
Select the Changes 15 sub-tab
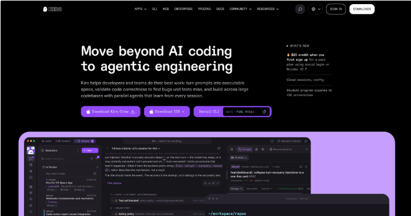(x=236, y=189)
